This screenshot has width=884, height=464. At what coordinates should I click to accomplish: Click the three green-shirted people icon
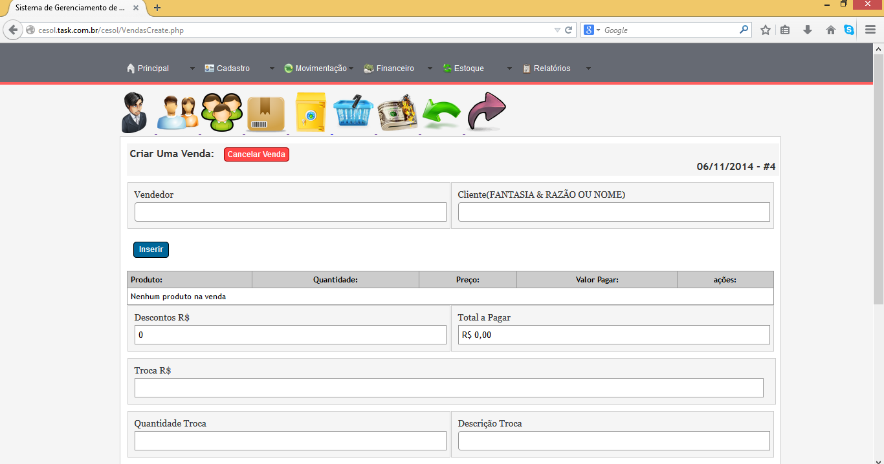click(221, 112)
